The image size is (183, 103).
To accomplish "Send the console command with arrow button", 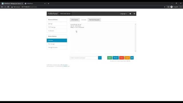I will click(x=100, y=58).
